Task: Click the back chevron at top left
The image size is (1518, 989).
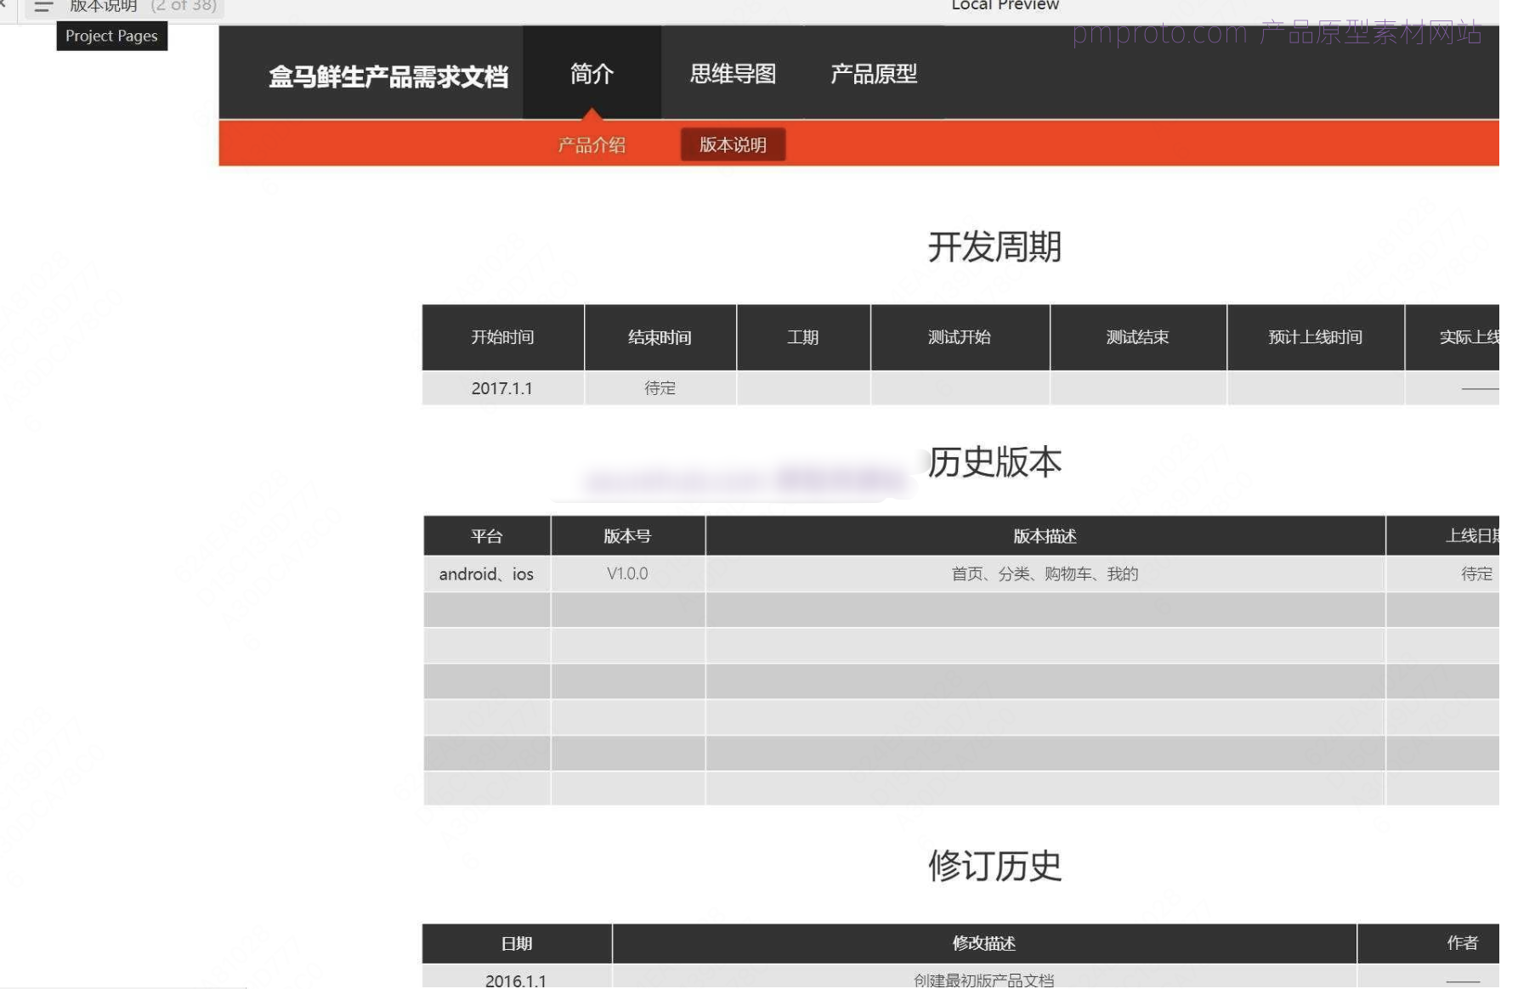Action: click(x=3, y=5)
